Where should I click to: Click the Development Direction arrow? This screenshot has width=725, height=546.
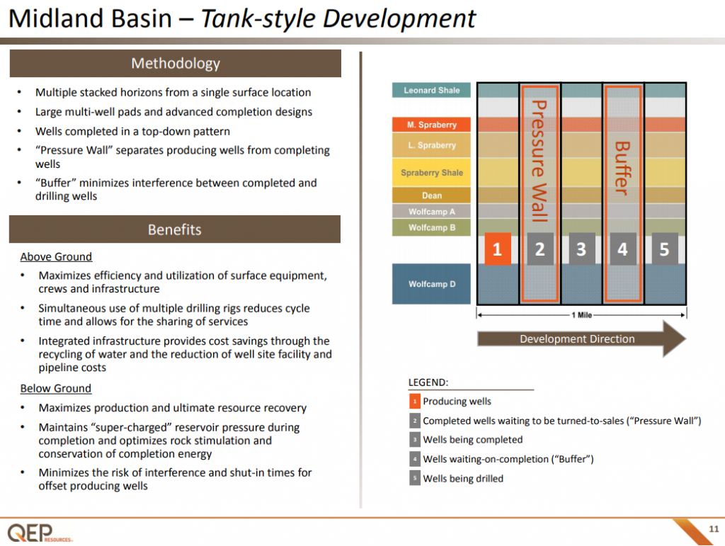[x=581, y=339]
